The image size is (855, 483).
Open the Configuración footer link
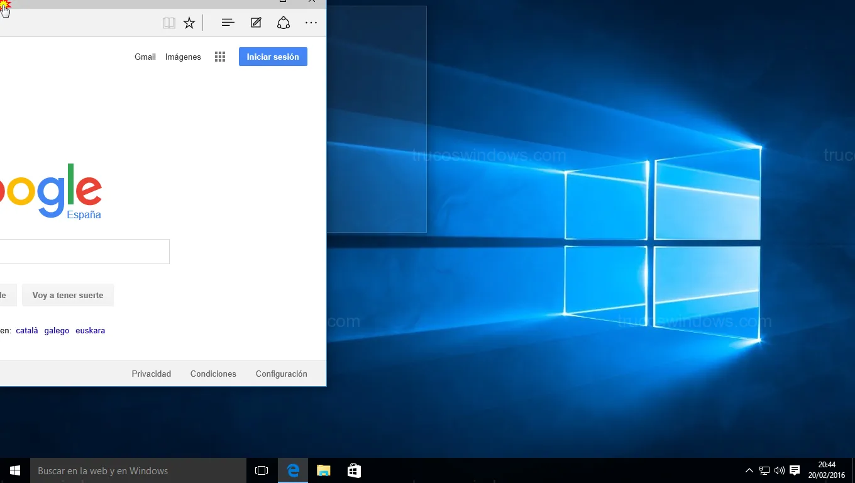pos(281,374)
